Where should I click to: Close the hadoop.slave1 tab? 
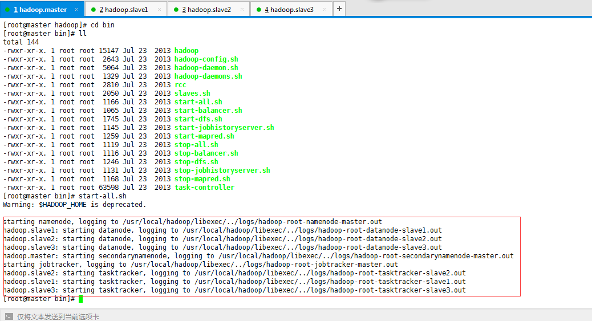pos(159,10)
